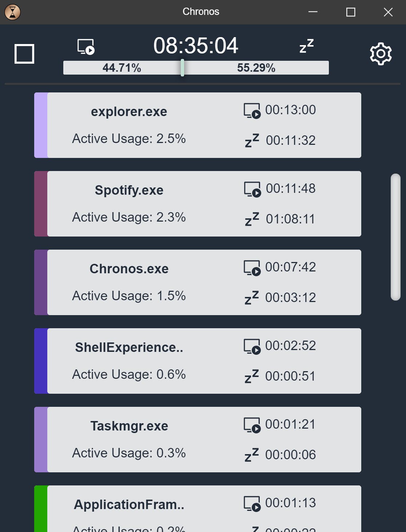Click the idle zZ icon above 55.29%
The height and width of the screenshot is (532, 406).
coord(306,46)
